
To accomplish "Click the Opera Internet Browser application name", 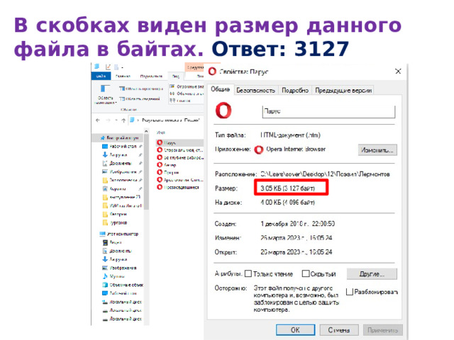I will pyautogui.click(x=296, y=149).
